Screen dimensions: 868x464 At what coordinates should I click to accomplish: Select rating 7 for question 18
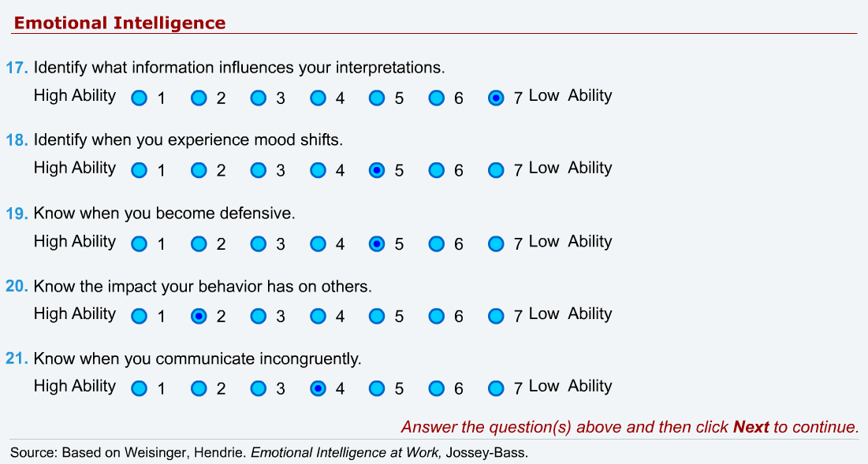(496, 169)
